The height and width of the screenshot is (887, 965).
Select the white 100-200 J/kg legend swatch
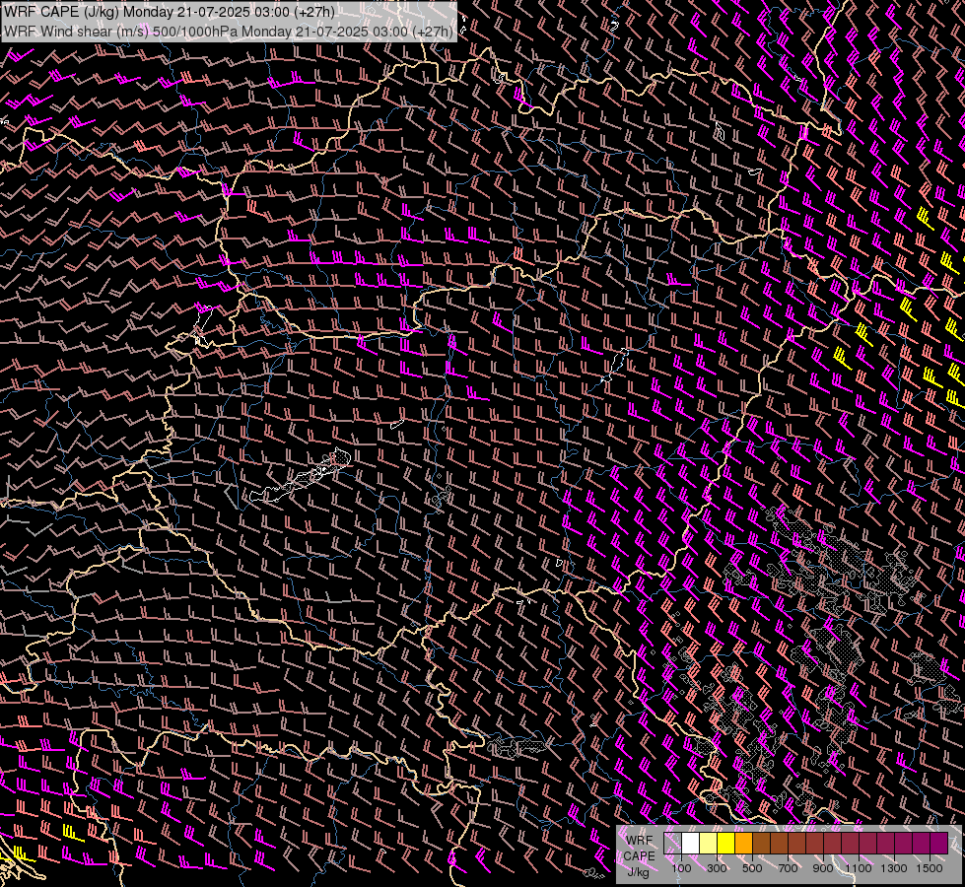point(691,843)
